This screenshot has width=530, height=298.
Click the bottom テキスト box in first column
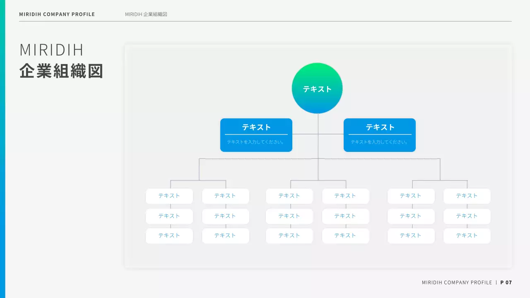(169, 236)
